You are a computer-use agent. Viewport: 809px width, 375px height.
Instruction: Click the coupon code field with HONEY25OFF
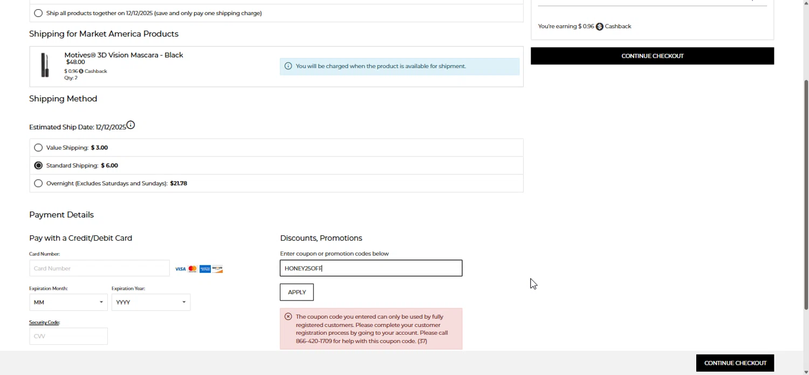click(x=371, y=268)
